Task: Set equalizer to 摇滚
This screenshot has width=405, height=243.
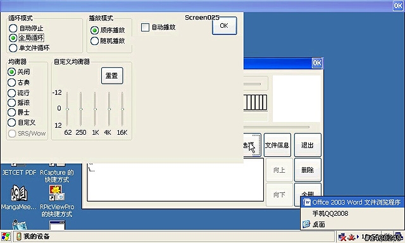Action: click(x=11, y=103)
